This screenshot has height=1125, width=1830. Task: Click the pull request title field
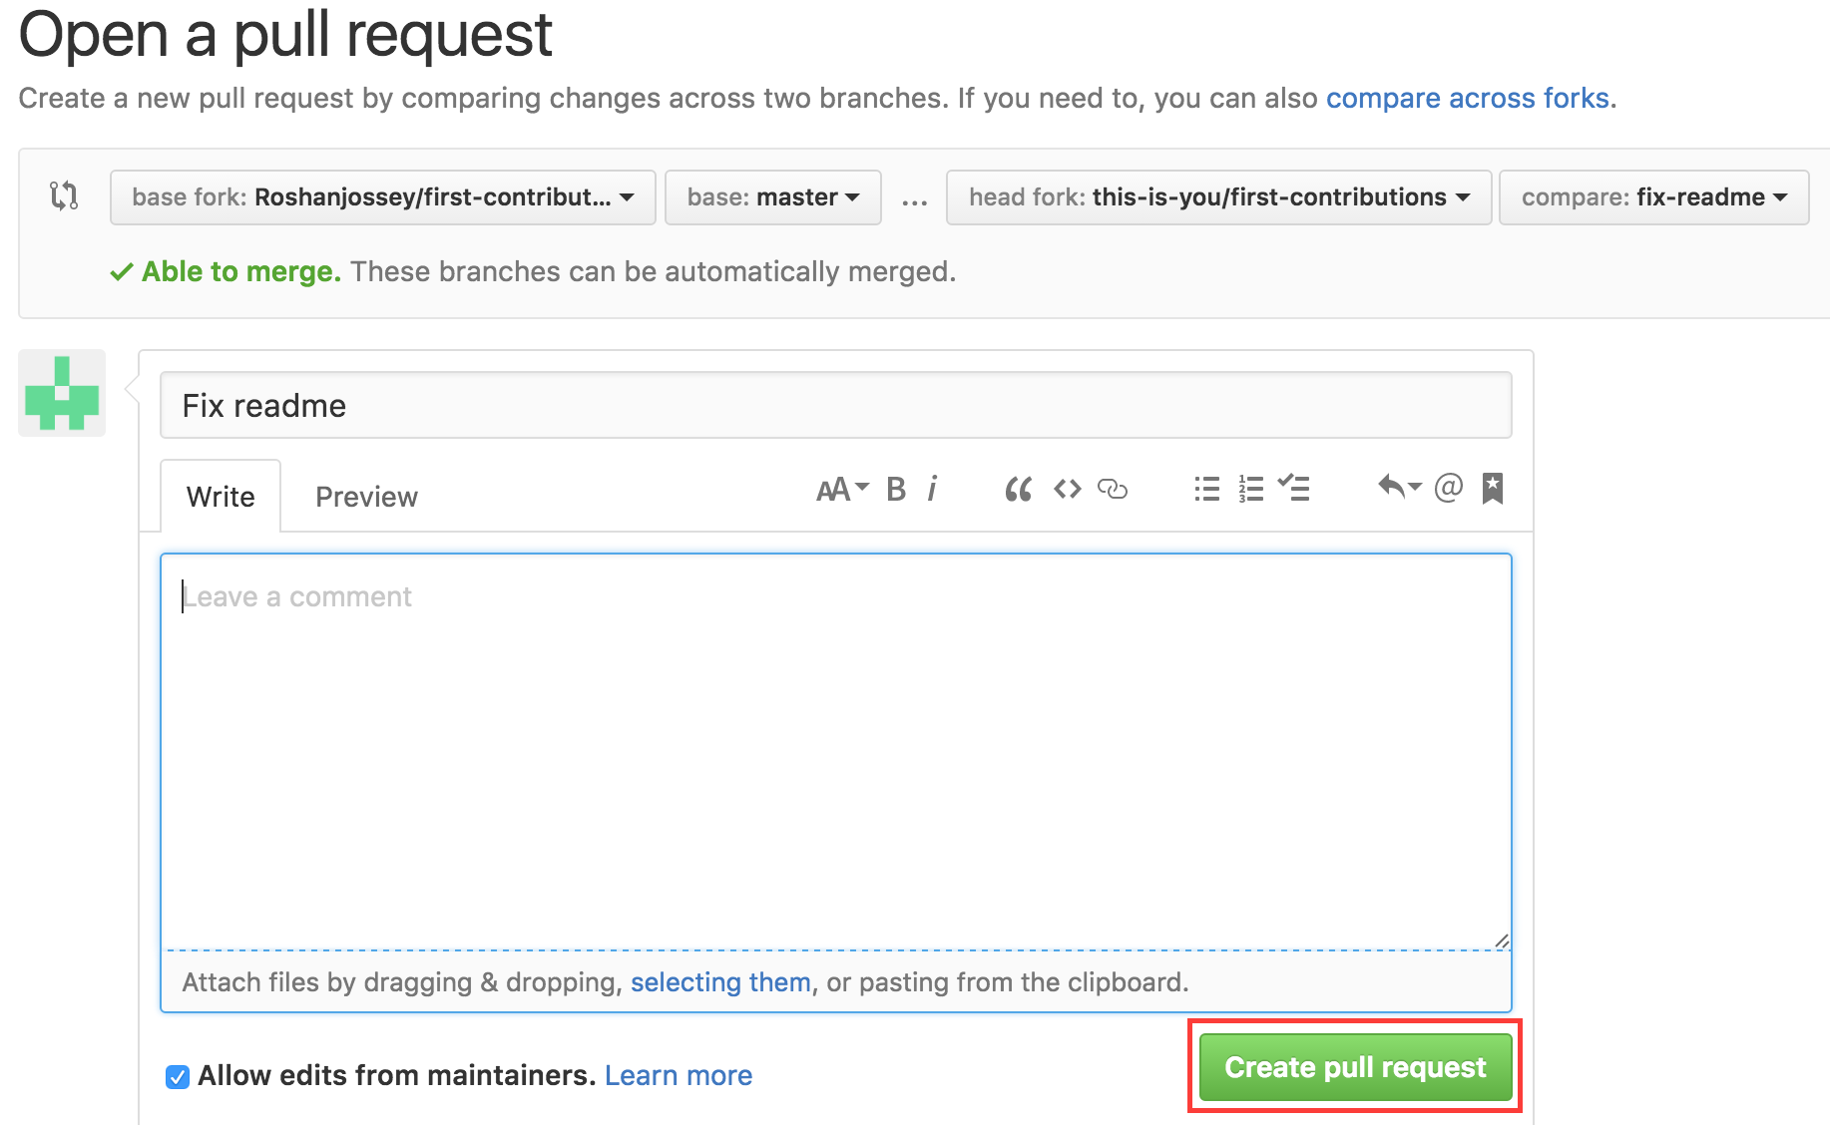tap(835, 406)
